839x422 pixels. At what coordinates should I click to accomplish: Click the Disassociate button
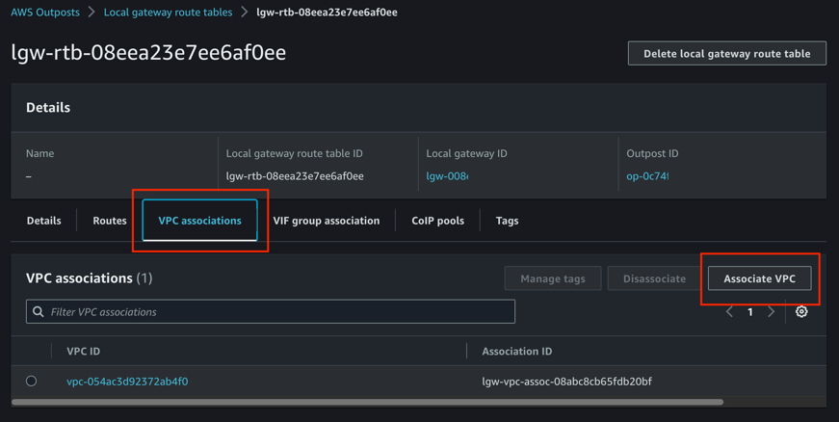(654, 278)
